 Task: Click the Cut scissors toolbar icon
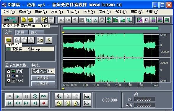pyautogui.click(x=95, y=20)
